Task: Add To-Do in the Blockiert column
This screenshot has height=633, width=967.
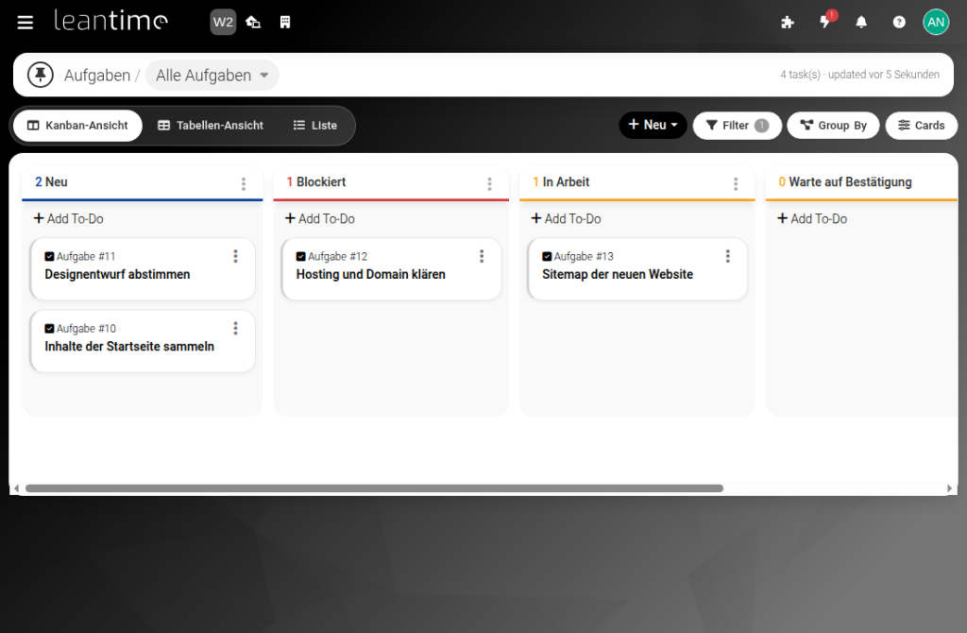Action: (x=320, y=218)
